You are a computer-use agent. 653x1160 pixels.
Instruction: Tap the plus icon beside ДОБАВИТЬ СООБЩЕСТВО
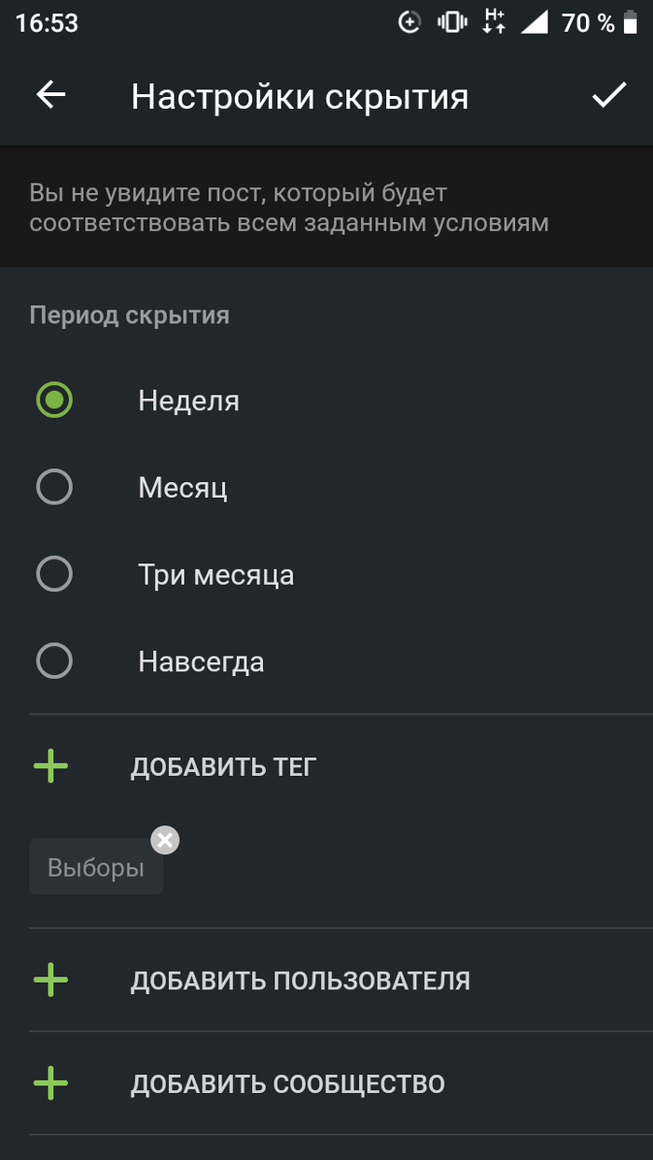pos(51,1084)
